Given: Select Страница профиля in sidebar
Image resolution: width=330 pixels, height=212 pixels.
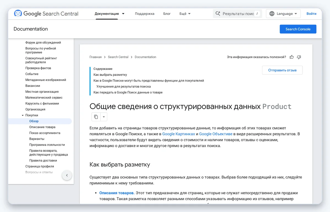Looking at the screenshot, I should coord(40,166).
